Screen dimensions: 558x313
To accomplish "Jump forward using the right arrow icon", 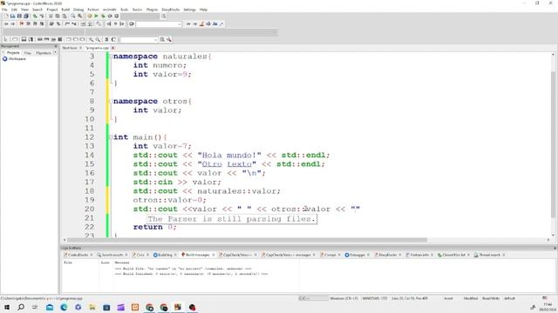I will pyautogui.click(x=13, y=23).
